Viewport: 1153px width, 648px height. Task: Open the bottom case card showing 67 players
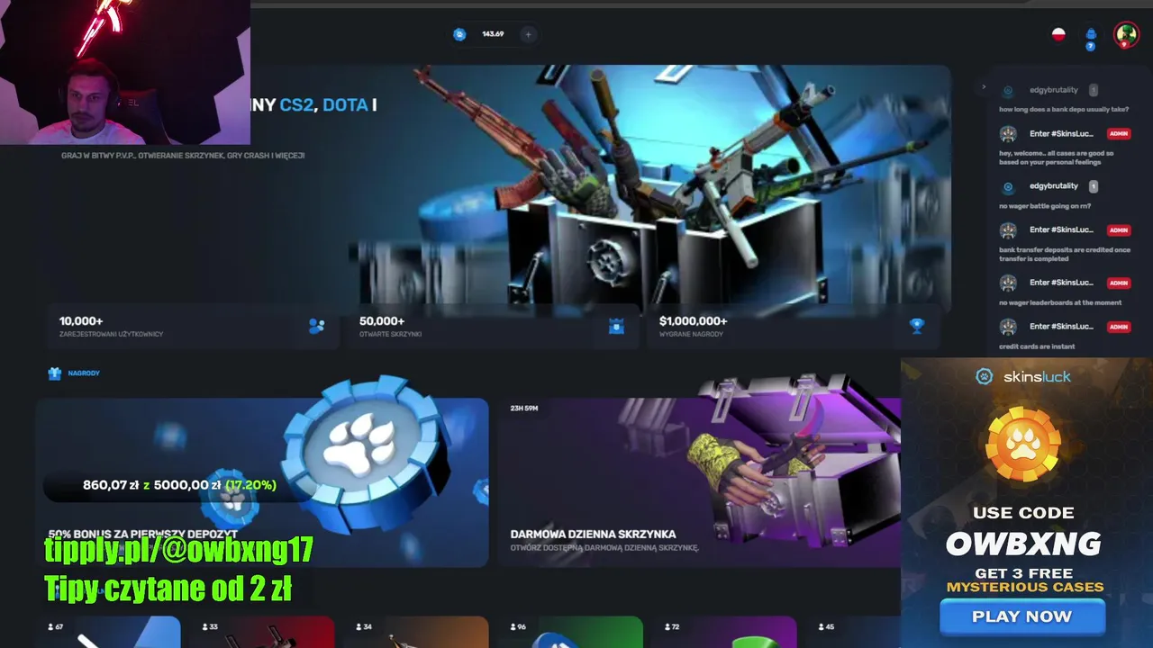coord(108,632)
